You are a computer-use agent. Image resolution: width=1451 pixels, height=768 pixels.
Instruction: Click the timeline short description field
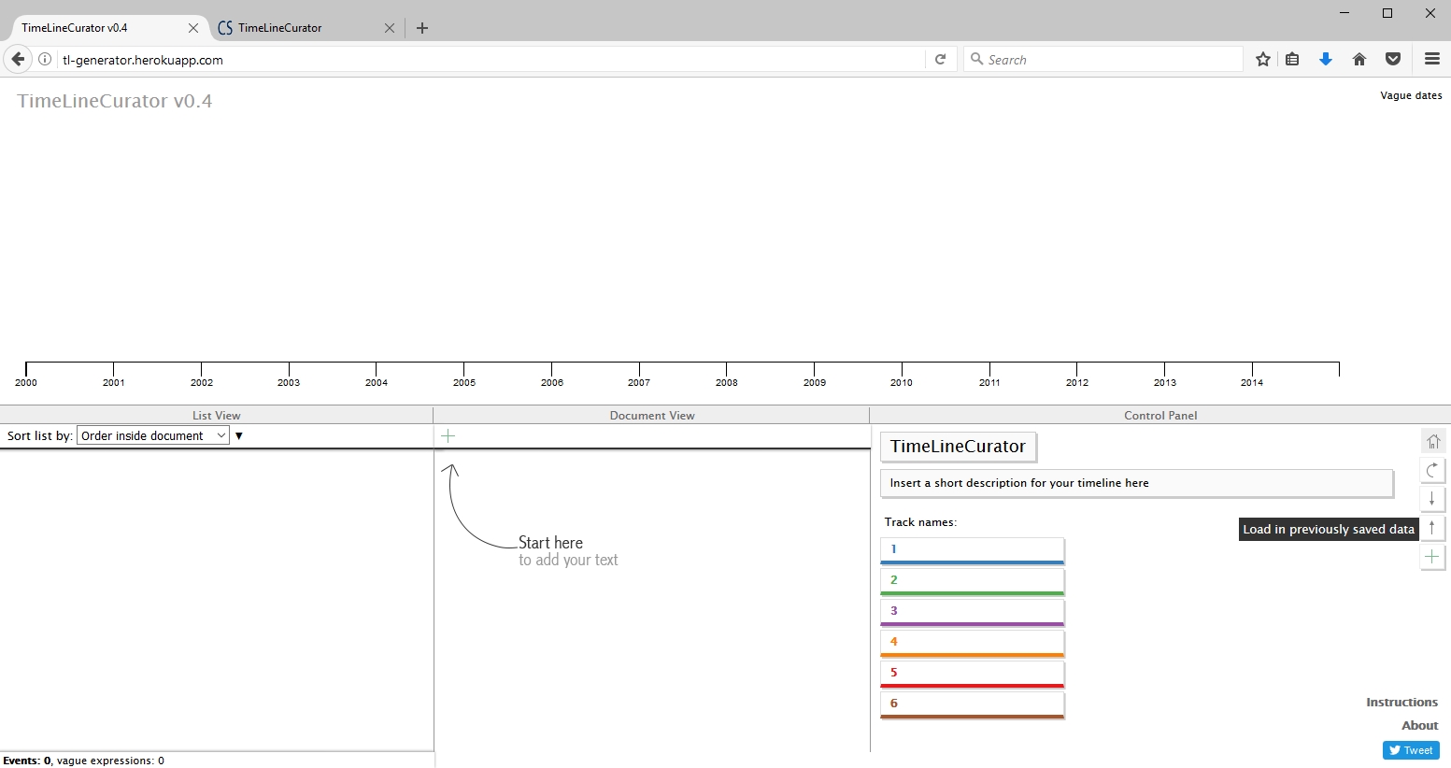point(1136,483)
